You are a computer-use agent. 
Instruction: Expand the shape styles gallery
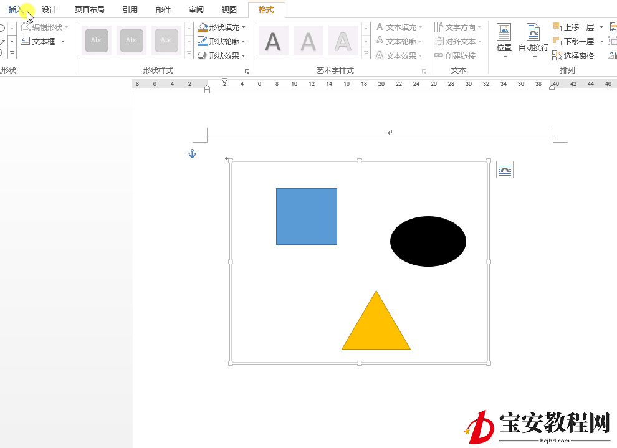[x=189, y=53]
